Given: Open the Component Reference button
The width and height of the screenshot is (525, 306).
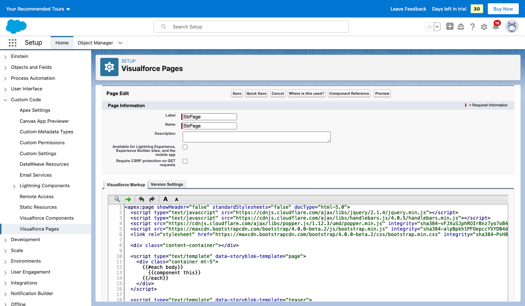Looking at the screenshot, I should [x=349, y=94].
